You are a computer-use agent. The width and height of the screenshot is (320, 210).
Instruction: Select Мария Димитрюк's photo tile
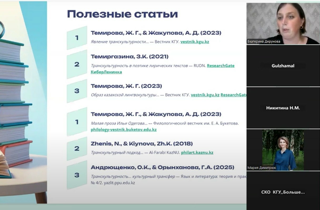(x=283, y=150)
